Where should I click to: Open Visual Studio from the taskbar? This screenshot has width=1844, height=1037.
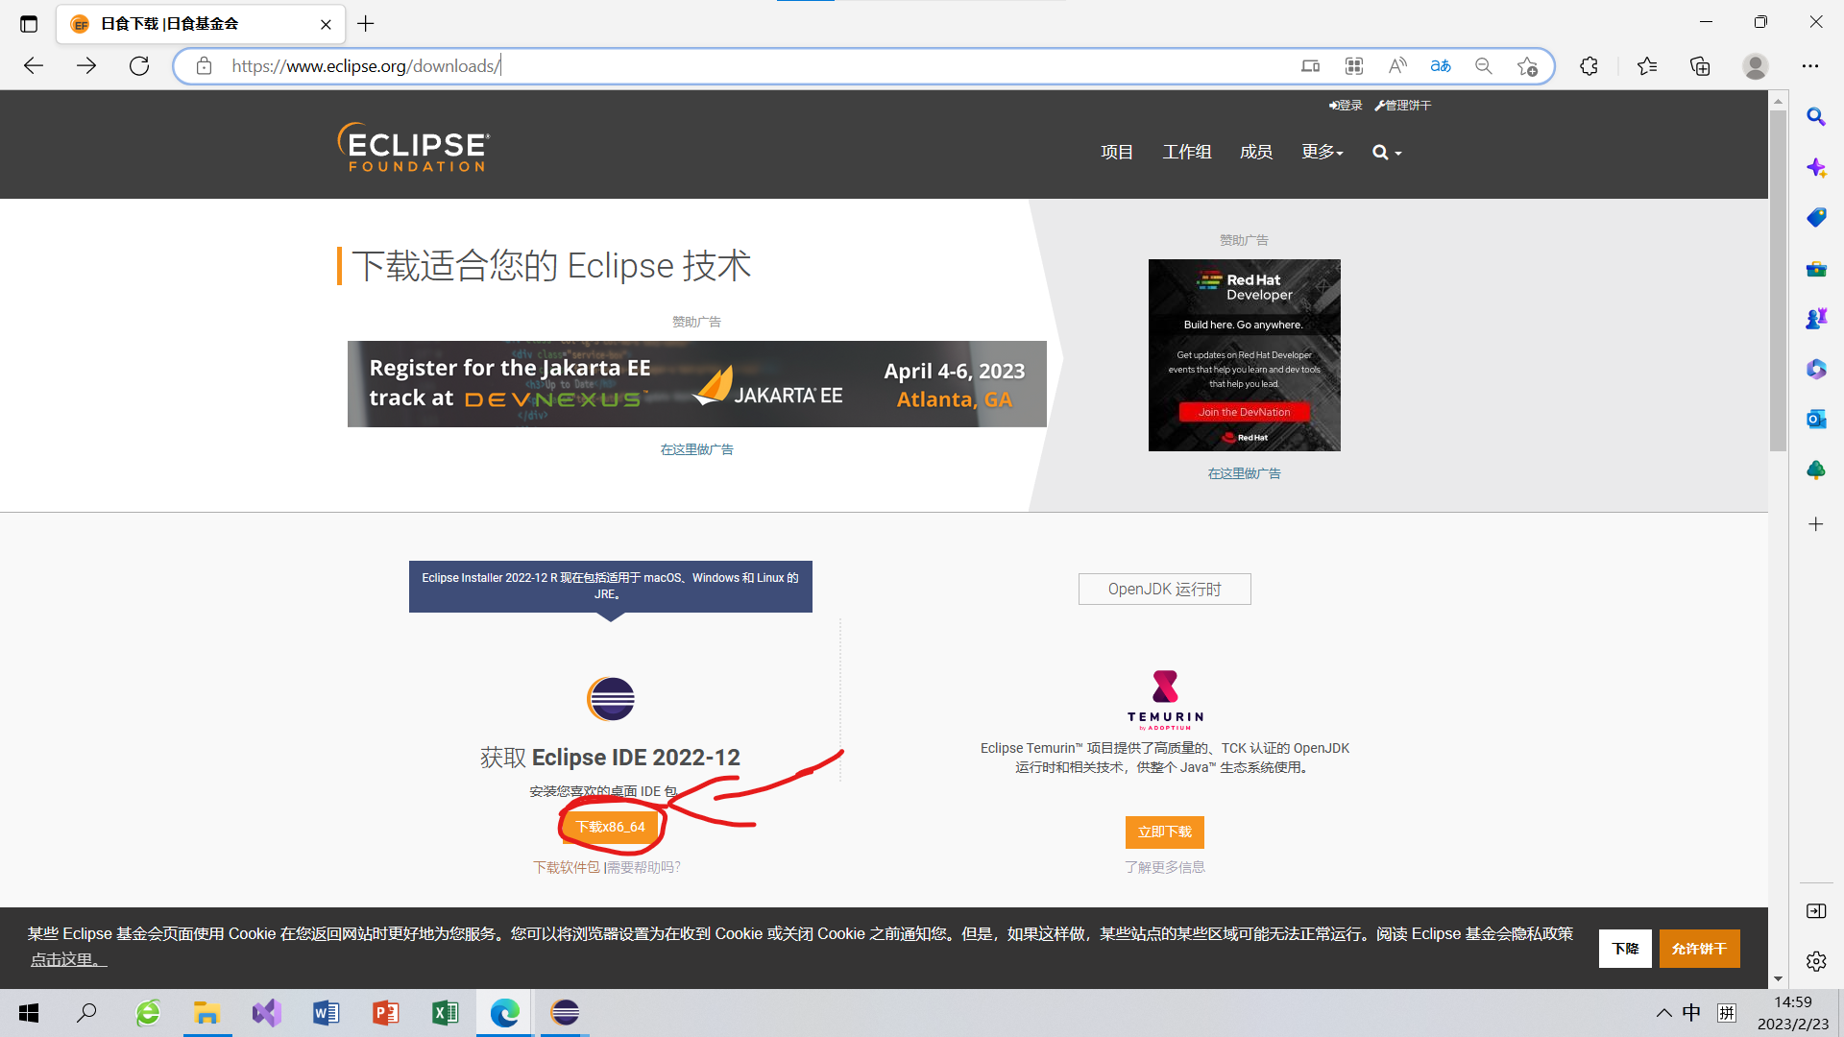pos(266,1012)
